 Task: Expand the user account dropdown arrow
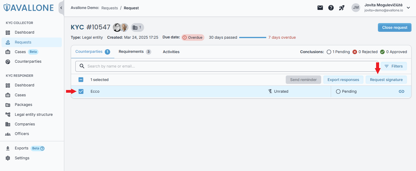[408, 8]
